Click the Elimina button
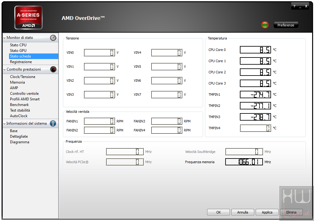The width and height of the screenshot is (314, 221). (x=291, y=212)
